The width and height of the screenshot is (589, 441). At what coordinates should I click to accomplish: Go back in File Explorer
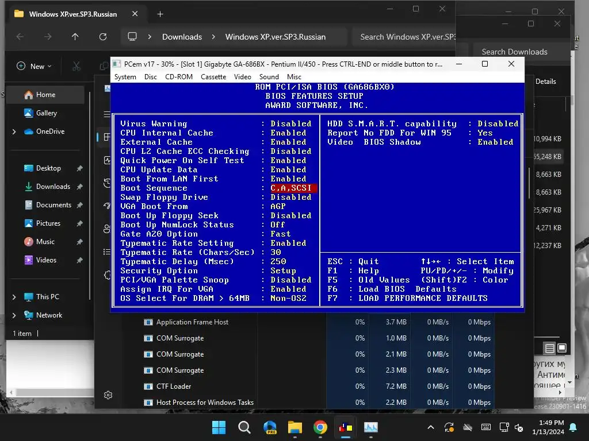[20, 37]
